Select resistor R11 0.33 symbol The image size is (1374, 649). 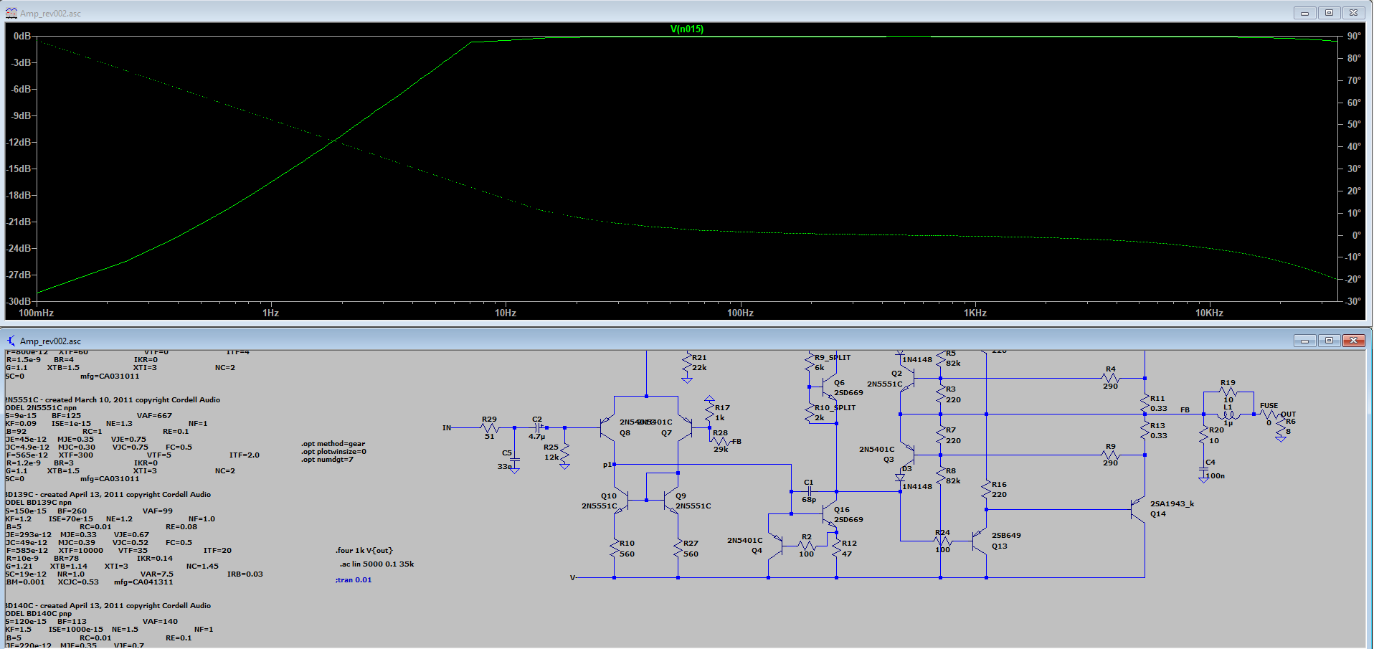tap(1145, 404)
